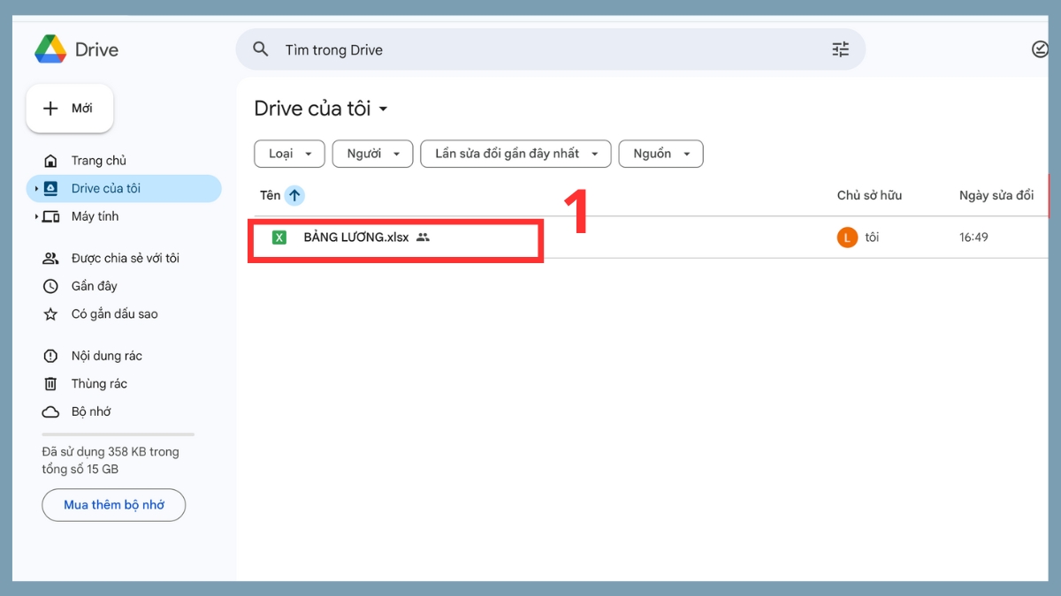Open the Bộ nhớ cloud storage icon

pos(52,411)
